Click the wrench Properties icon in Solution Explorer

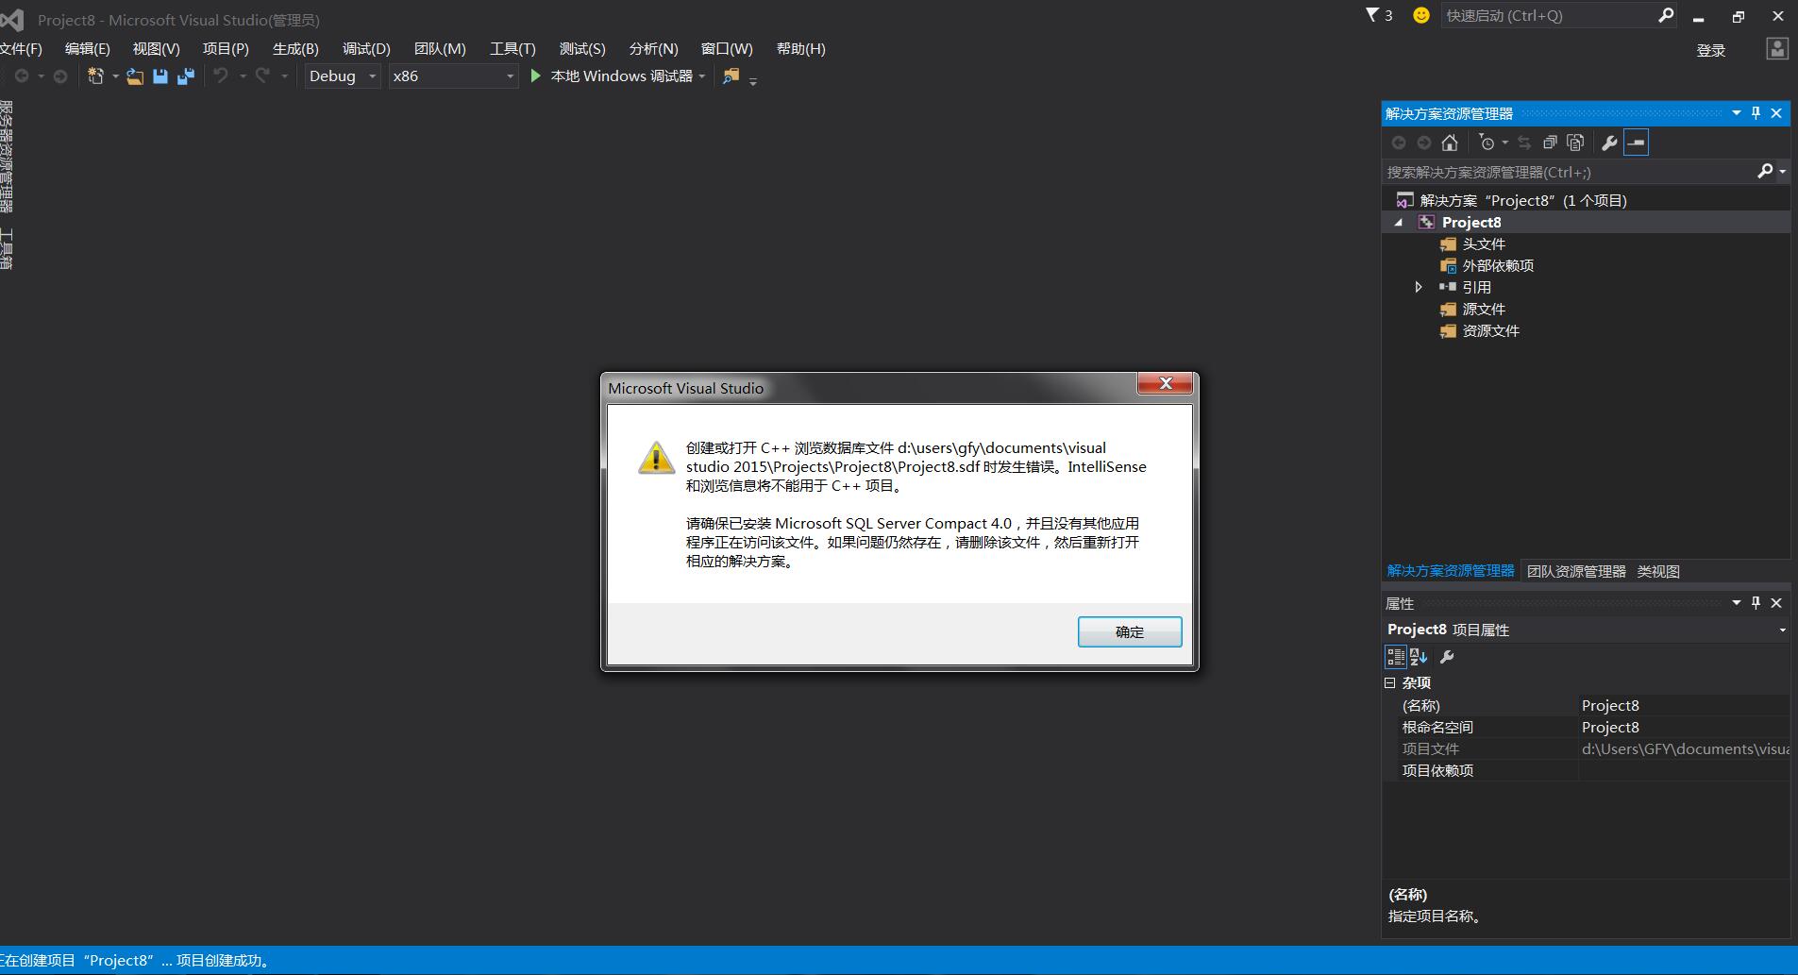[1609, 143]
